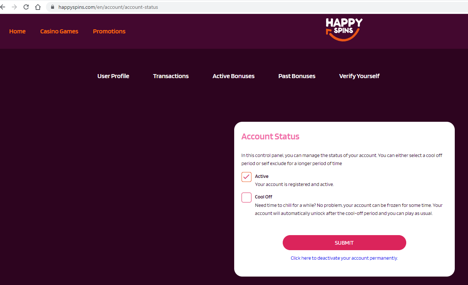Click the deactivate account permanently link
This screenshot has width=468, height=285.
click(344, 258)
